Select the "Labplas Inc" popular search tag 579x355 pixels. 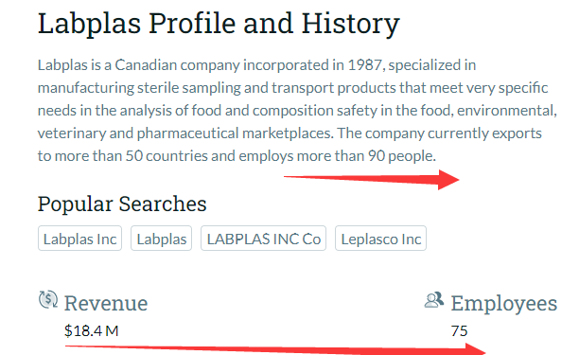[x=79, y=239]
